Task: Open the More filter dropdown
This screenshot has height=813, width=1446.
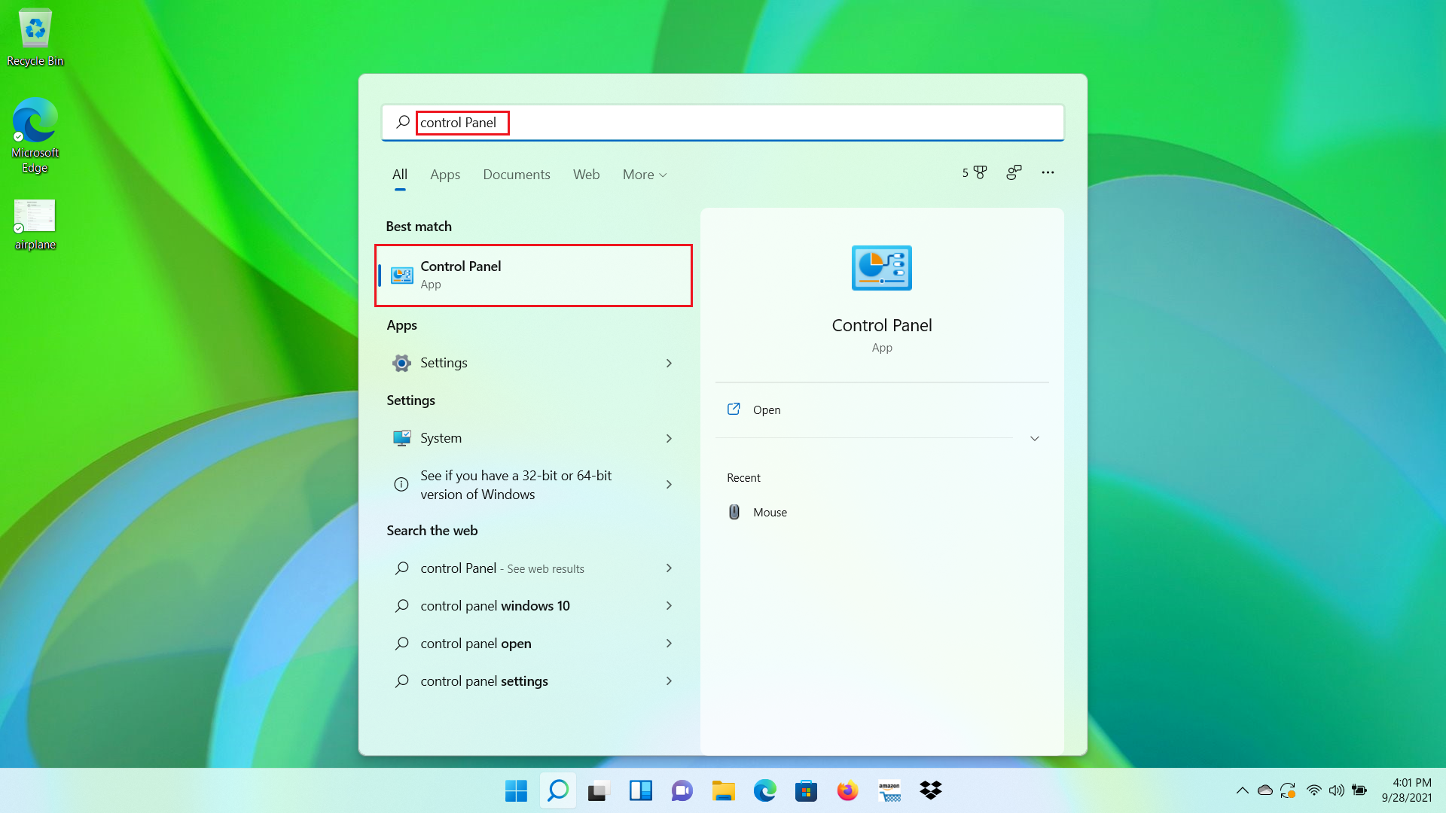Action: 645,175
